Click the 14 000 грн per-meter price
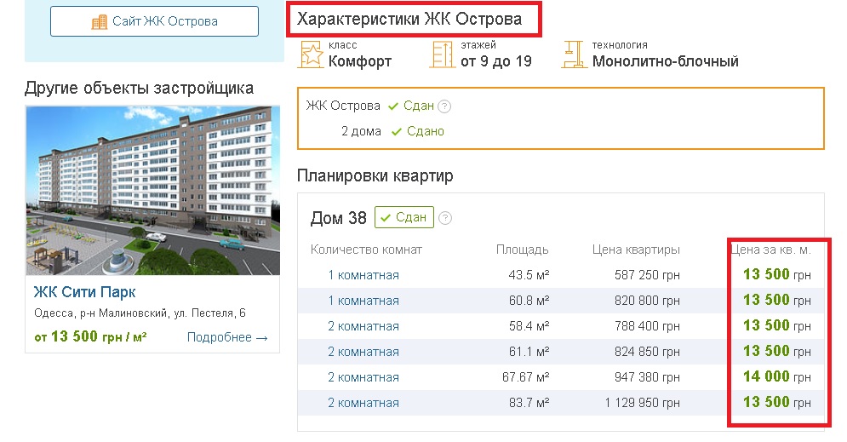 [777, 376]
